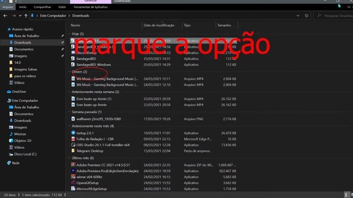Click Downloads in the address path
This screenshot has width=353, height=198.
81,16
